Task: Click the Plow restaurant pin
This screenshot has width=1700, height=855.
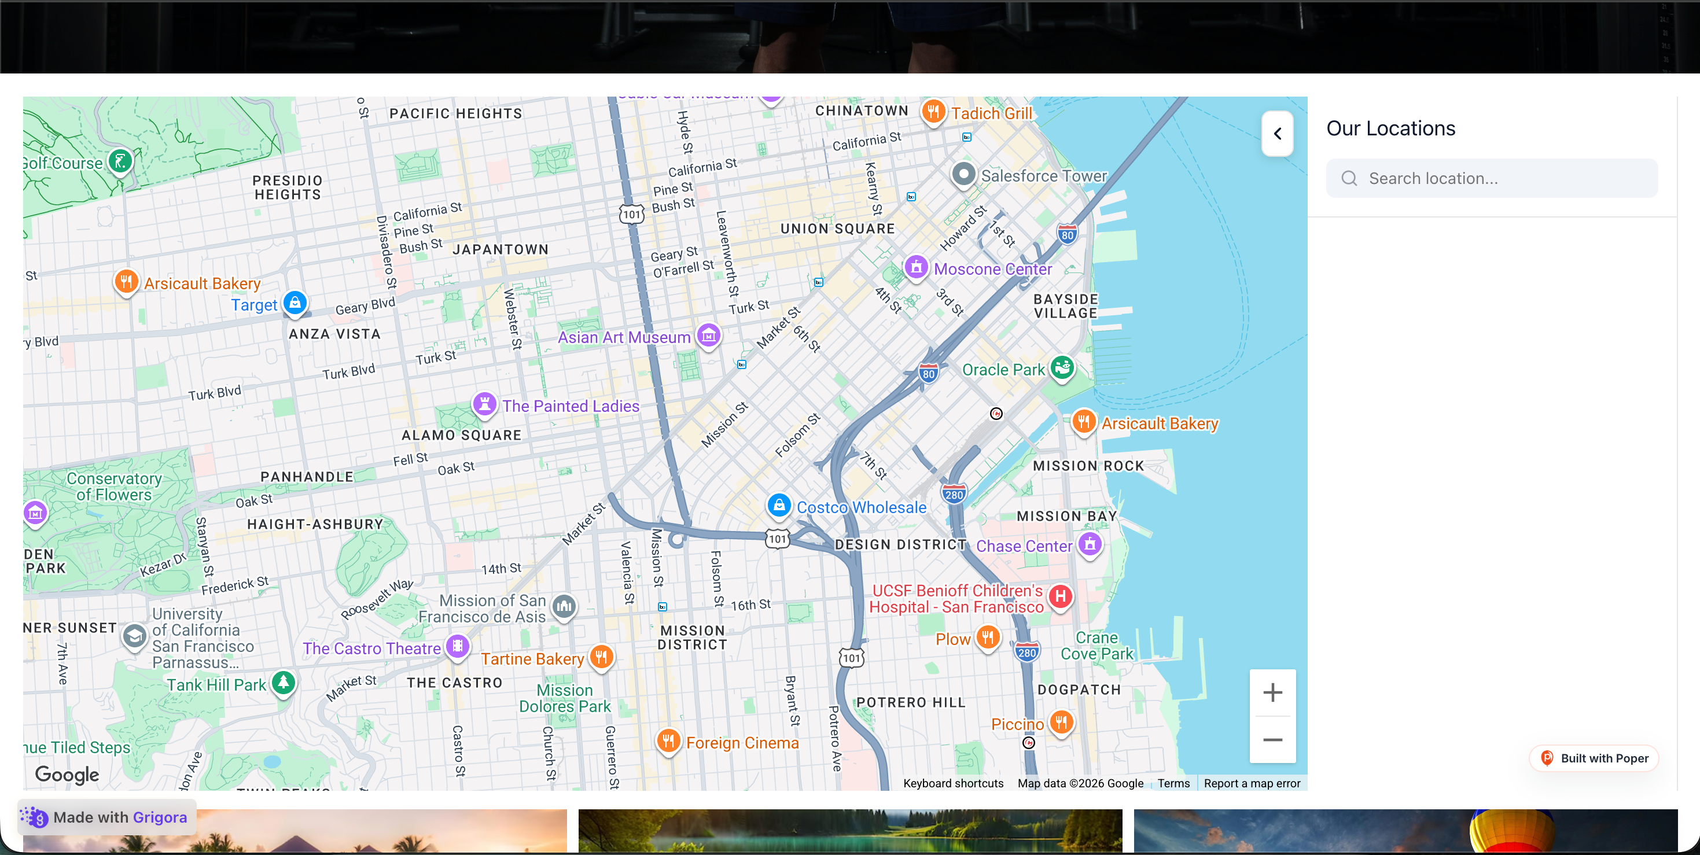Action: click(988, 638)
